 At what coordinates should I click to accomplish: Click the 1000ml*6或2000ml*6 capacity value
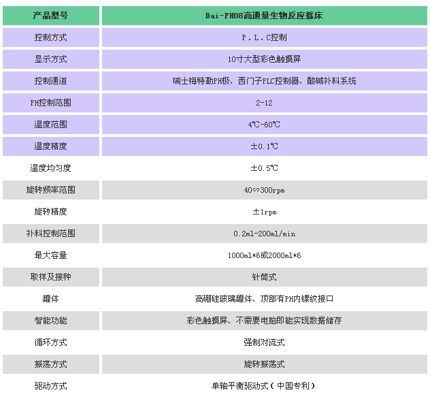[264, 255]
